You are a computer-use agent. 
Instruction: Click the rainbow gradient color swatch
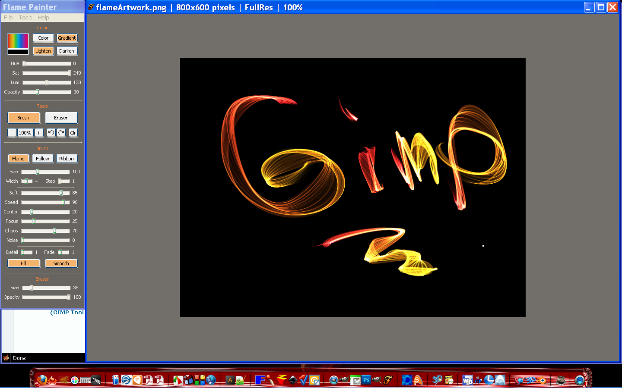[x=18, y=41]
